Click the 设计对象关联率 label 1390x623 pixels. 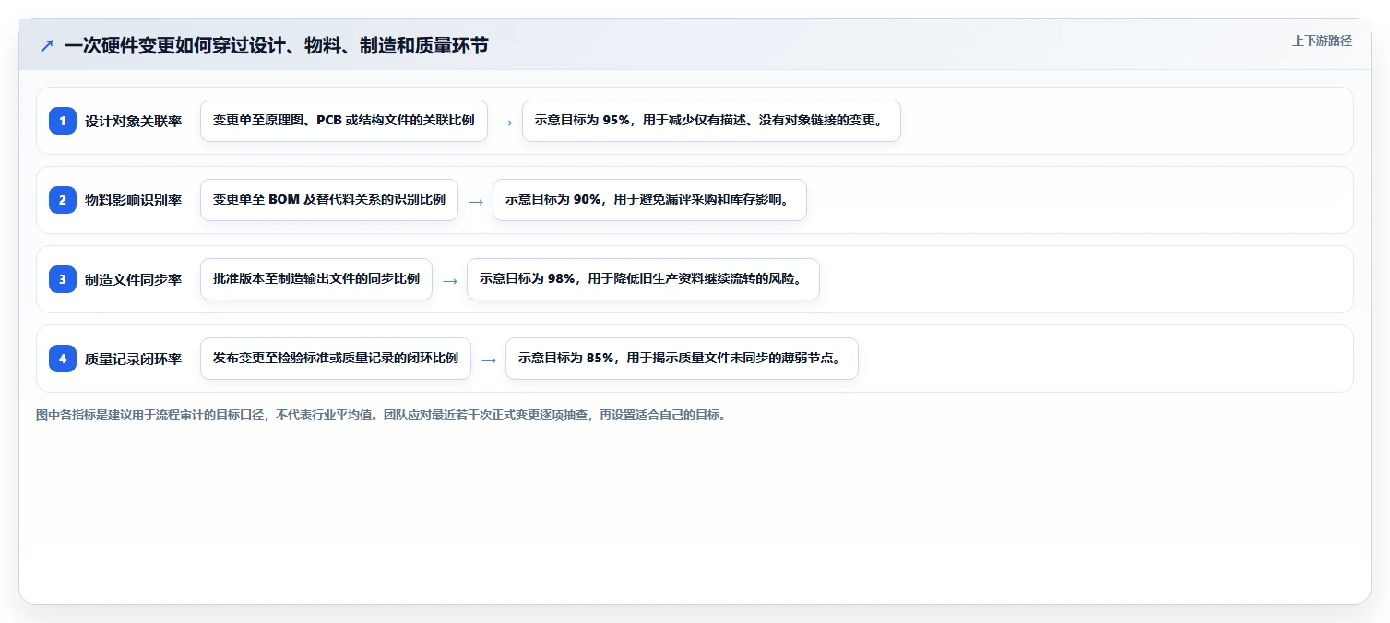(133, 121)
